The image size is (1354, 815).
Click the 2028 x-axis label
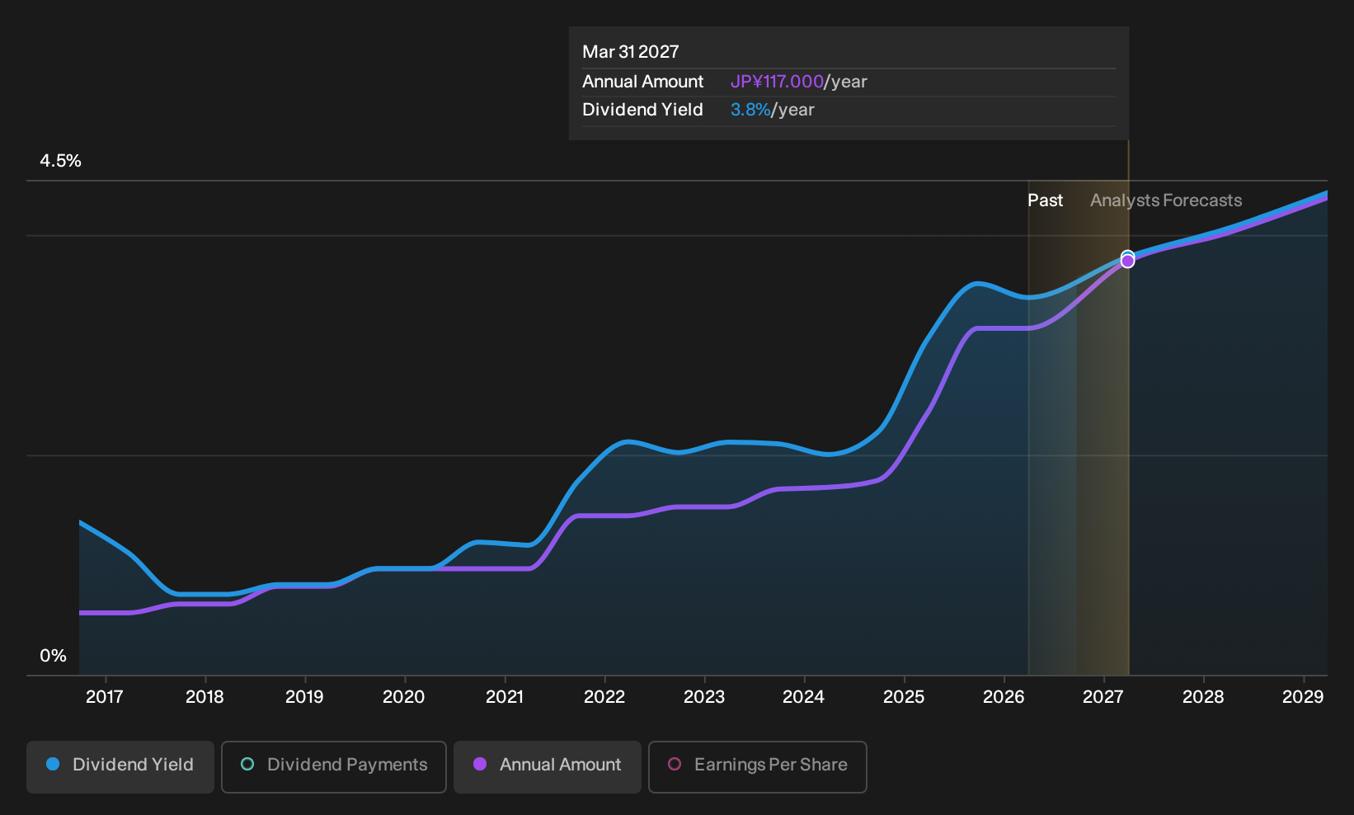1203,697
